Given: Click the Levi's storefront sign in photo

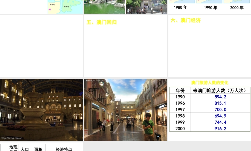Looking at the screenshot, I should 161,106.
